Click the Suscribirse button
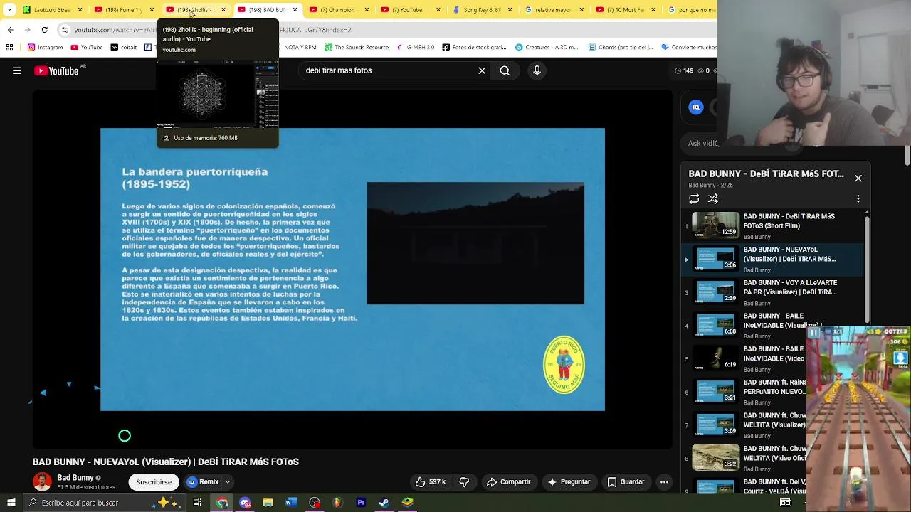The width and height of the screenshot is (911, 512). pos(154,481)
